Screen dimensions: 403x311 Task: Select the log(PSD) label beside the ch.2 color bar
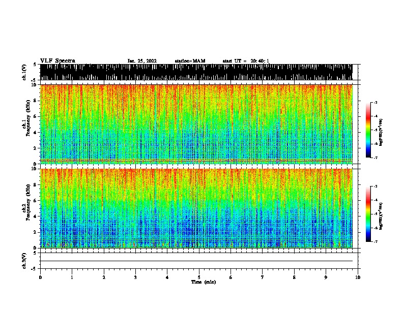tap(381, 216)
